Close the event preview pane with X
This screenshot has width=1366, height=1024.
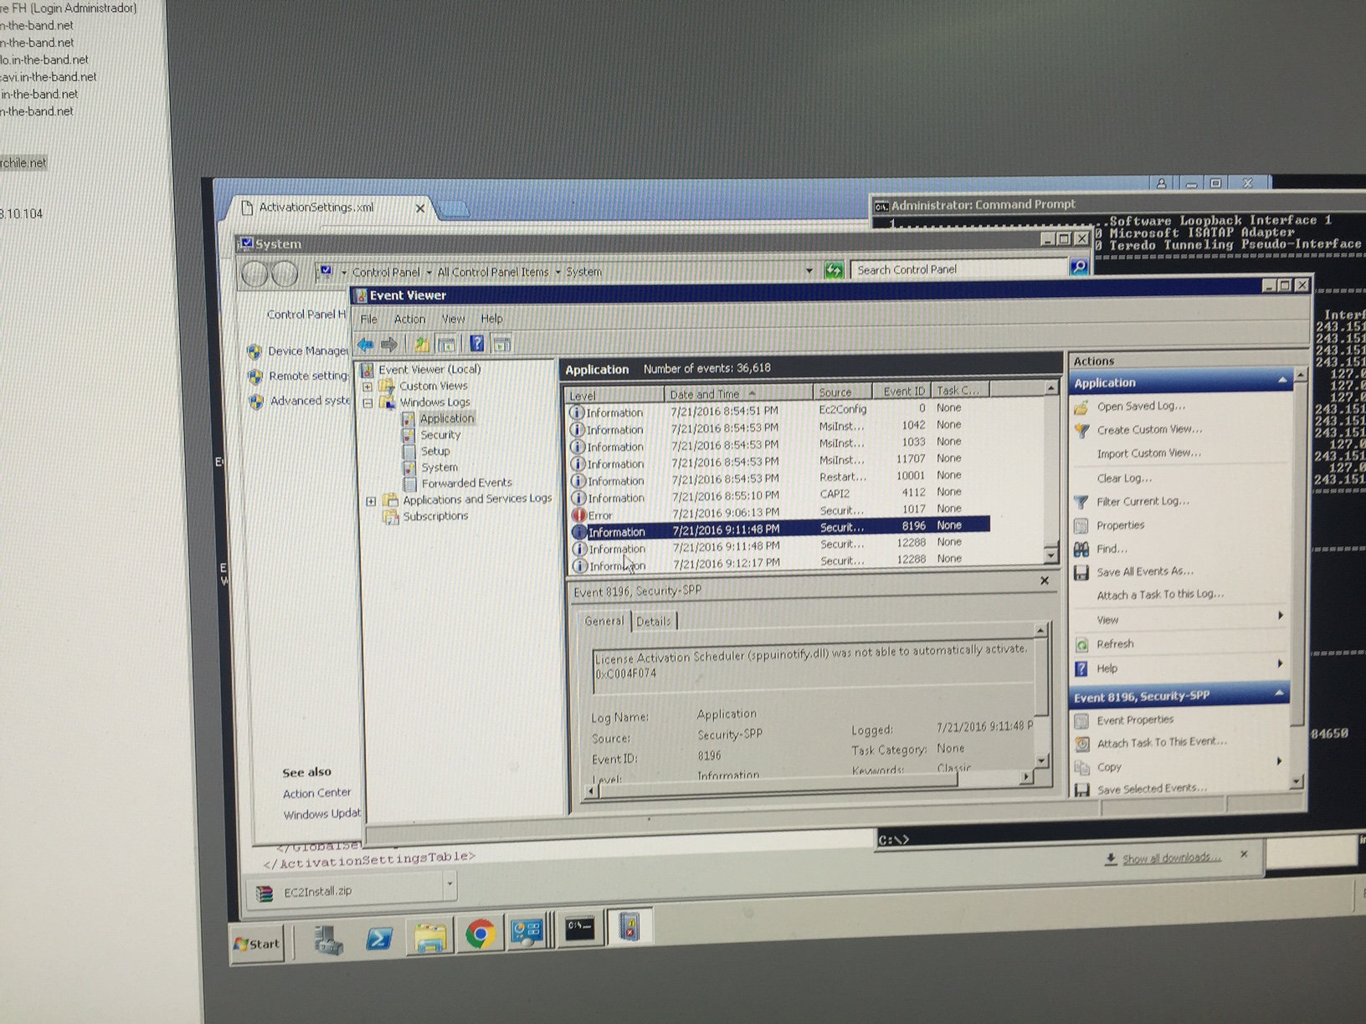tap(1045, 581)
